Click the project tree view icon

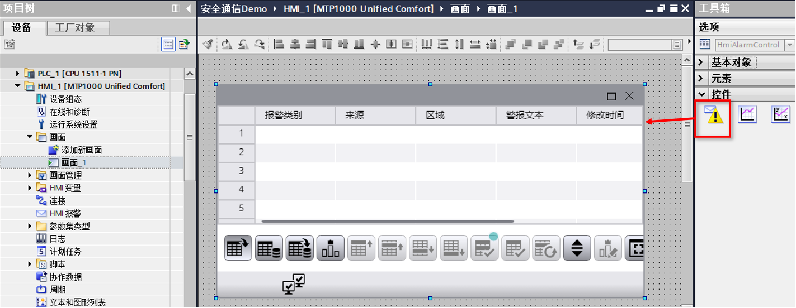pyautogui.click(x=9, y=44)
